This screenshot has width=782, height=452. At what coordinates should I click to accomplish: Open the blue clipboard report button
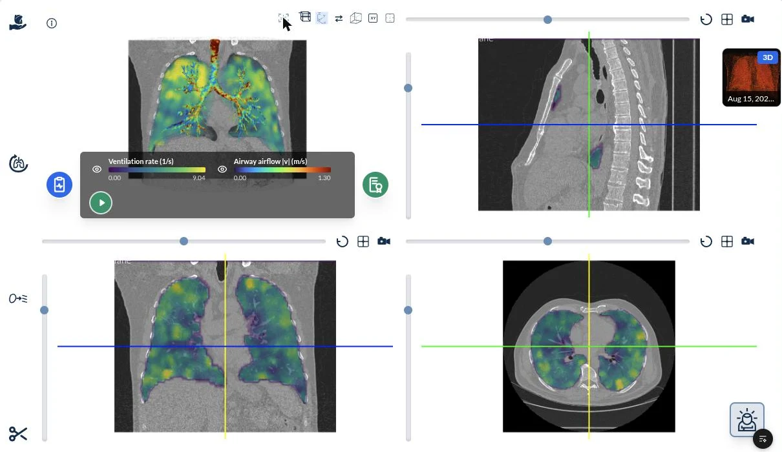click(59, 185)
